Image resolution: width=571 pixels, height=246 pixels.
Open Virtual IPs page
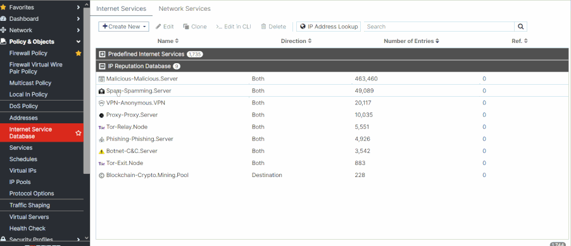tap(23, 171)
